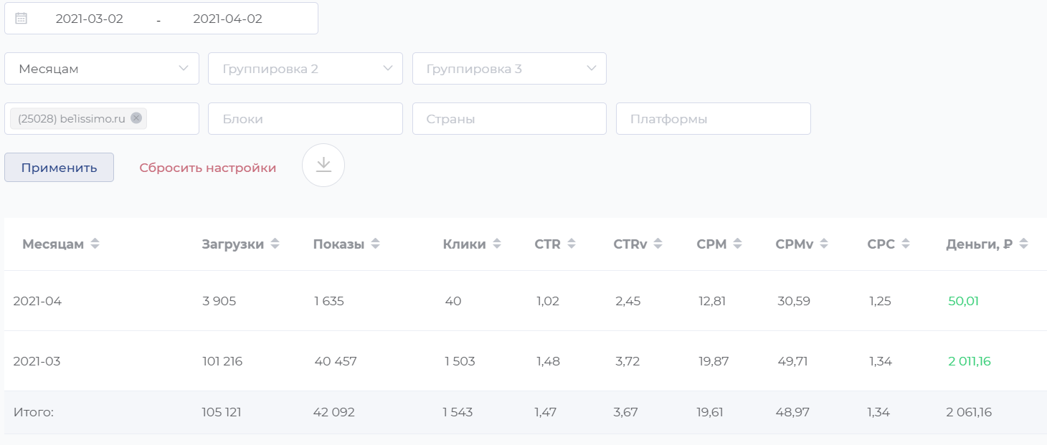1047x445 pixels.
Task: Sort table by Деньги column arrows
Action: [1023, 244]
